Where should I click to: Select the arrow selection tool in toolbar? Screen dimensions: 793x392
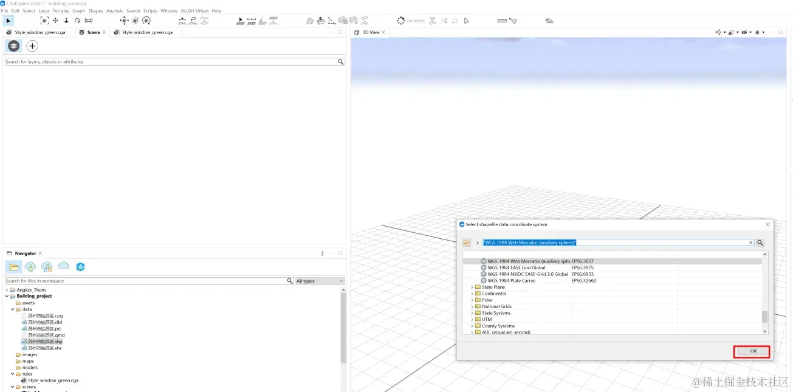click(8, 21)
